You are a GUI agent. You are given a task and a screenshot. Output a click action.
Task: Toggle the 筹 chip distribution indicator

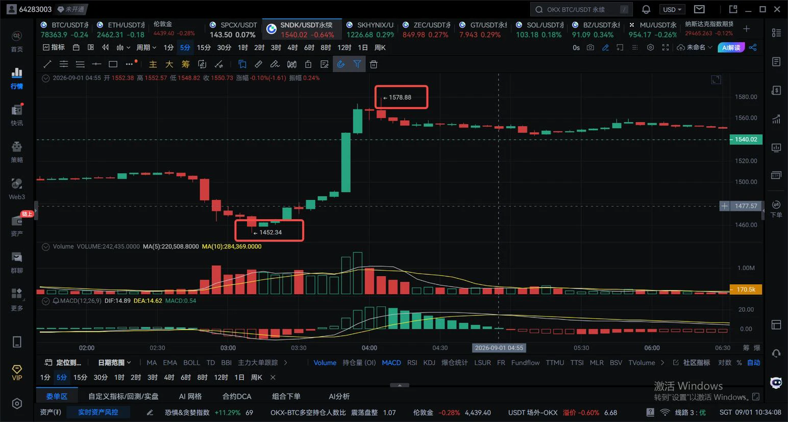click(185, 64)
